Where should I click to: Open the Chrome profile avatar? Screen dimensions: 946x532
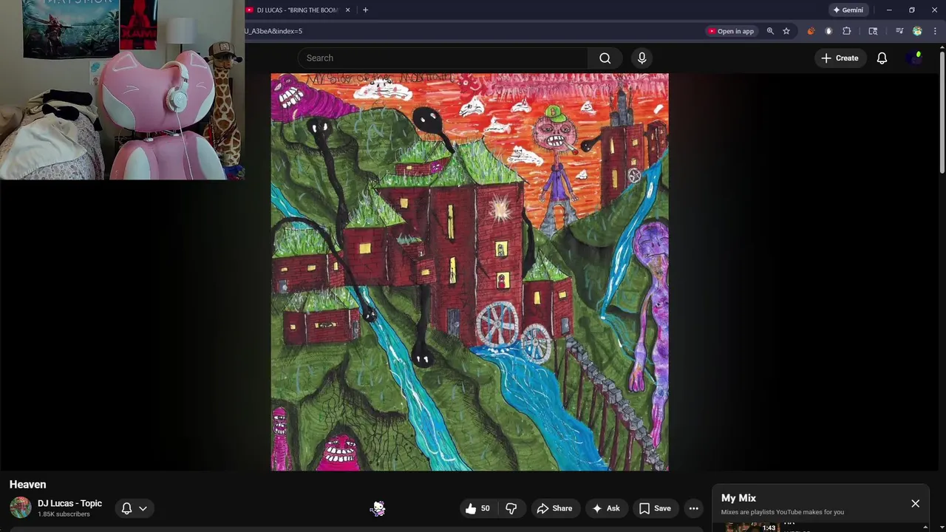917,31
